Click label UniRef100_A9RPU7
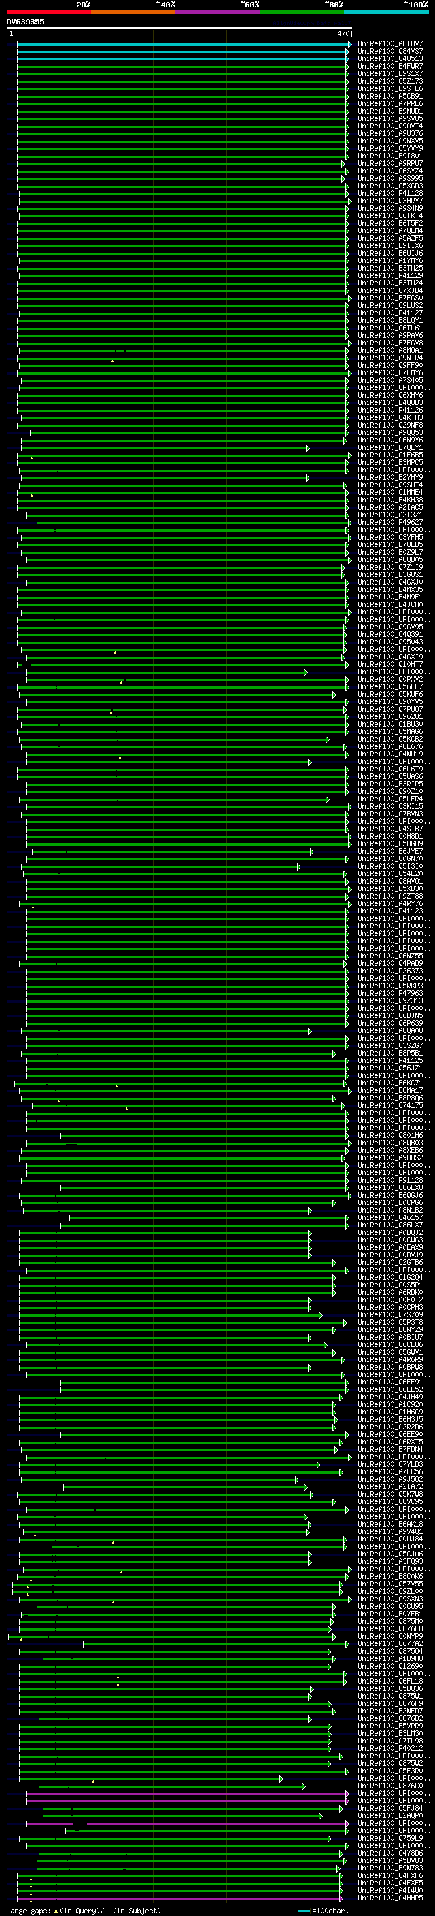The image size is (435, 1916). (x=389, y=164)
